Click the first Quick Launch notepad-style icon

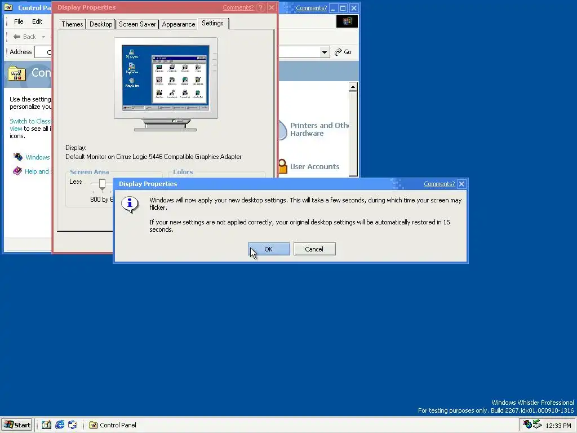[46, 425]
